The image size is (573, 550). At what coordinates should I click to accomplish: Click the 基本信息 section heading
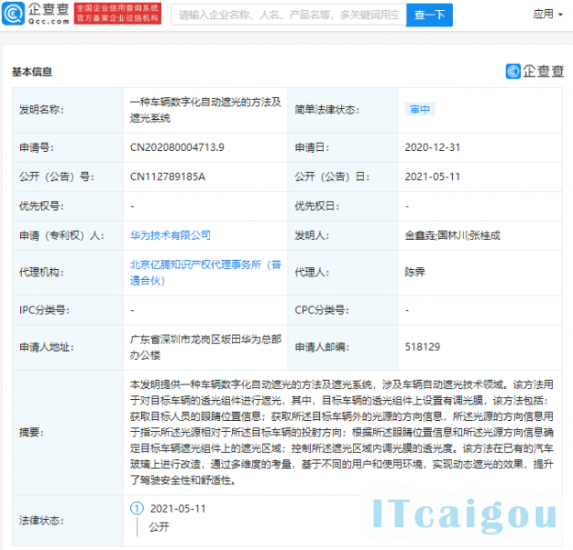(32, 72)
